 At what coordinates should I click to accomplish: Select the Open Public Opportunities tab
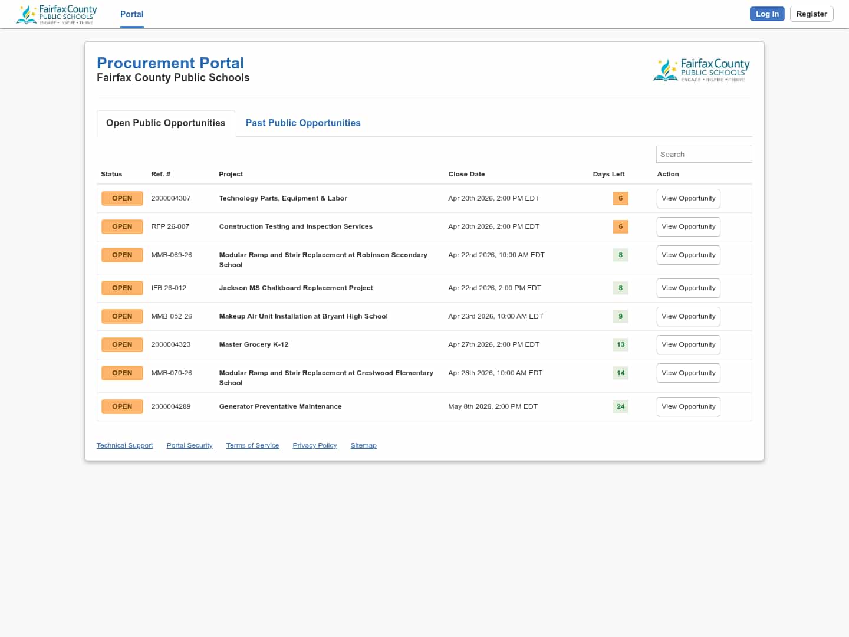pyautogui.click(x=166, y=123)
